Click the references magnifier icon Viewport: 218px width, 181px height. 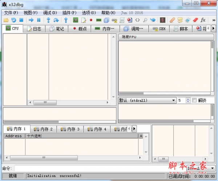click(x=145, y=20)
